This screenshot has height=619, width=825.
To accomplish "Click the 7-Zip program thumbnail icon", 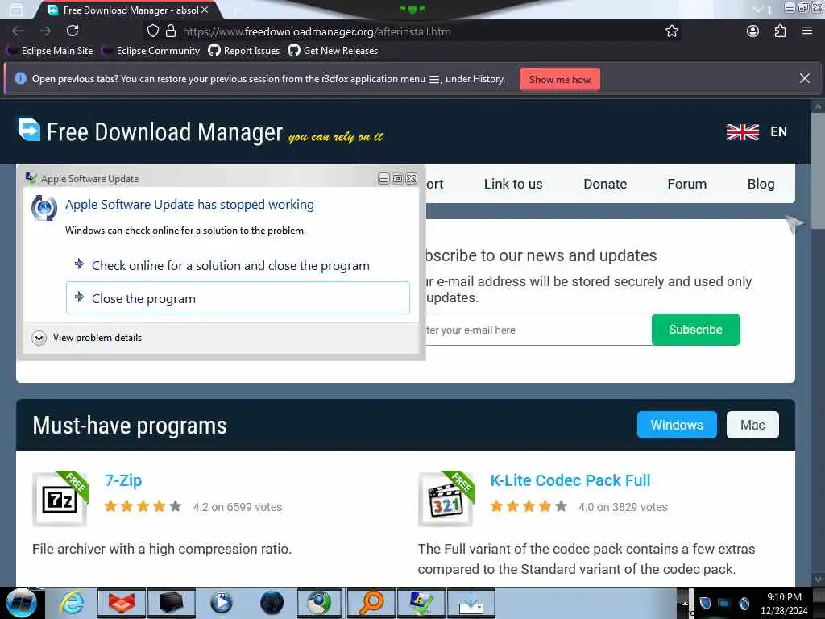I will coord(60,499).
